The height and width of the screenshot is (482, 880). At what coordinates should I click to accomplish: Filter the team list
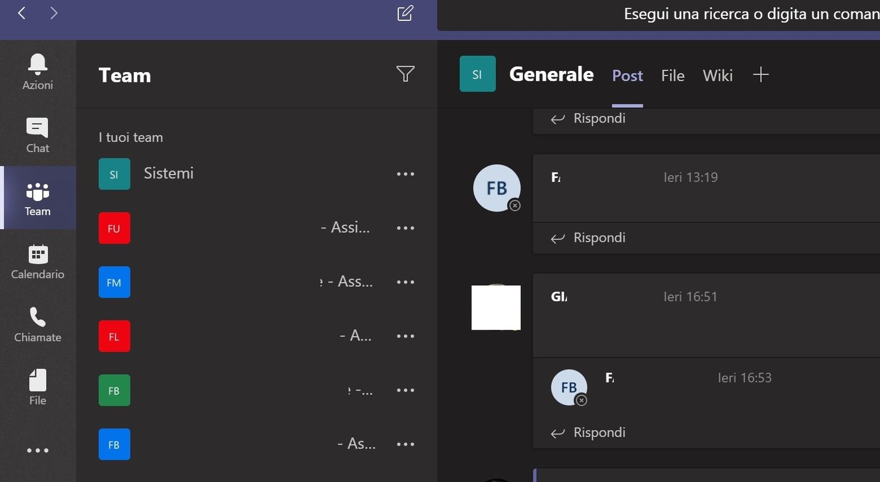[405, 74]
